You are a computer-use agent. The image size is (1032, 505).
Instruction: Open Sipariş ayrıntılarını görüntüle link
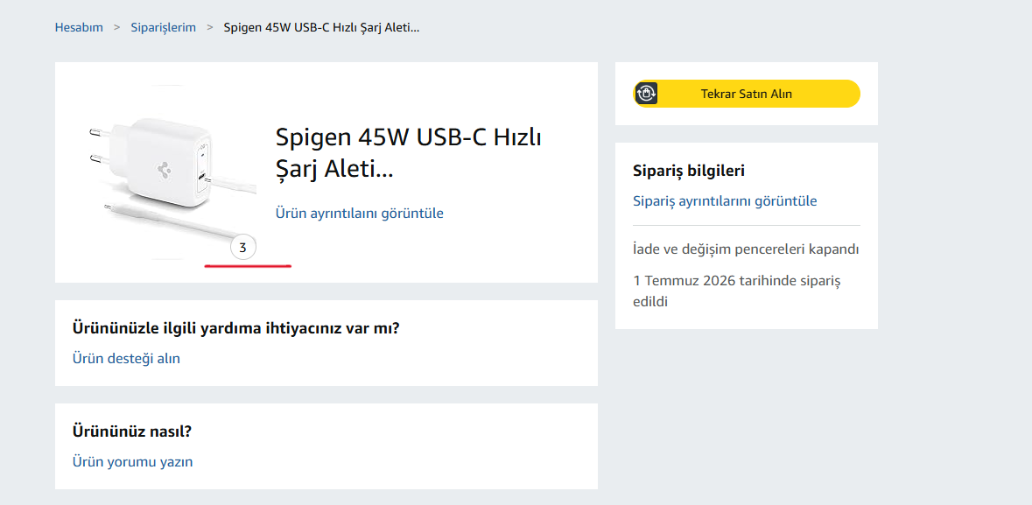click(725, 200)
